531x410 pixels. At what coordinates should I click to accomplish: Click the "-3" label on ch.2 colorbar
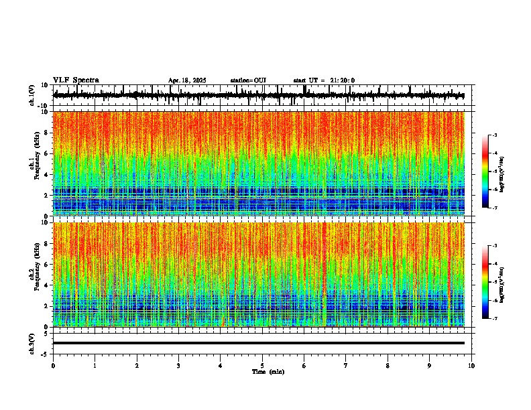click(495, 246)
